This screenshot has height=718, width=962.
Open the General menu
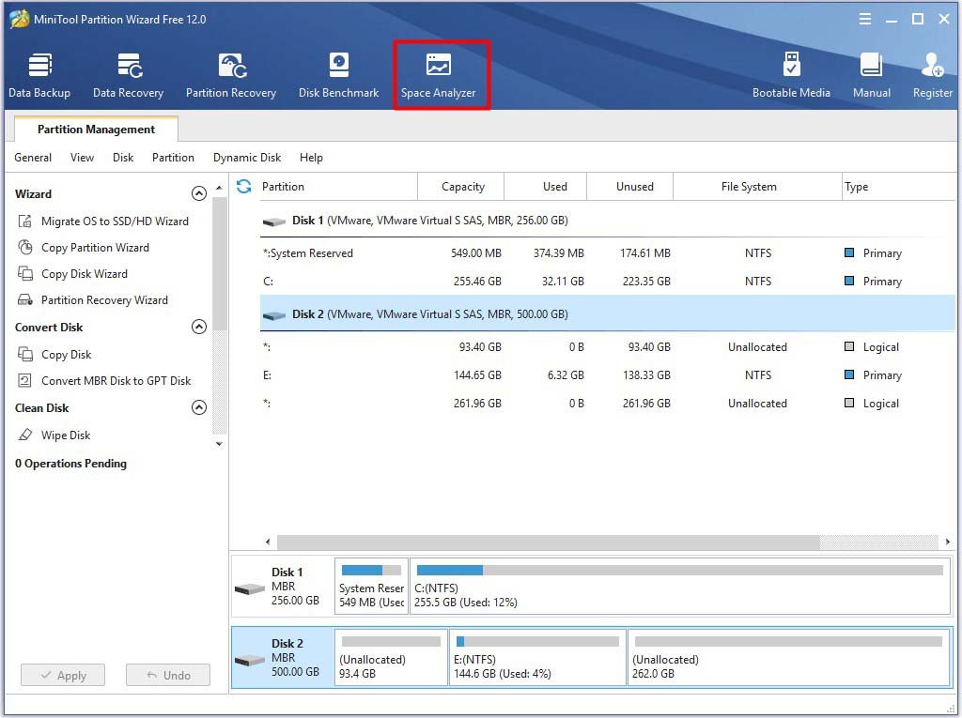pyautogui.click(x=33, y=158)
